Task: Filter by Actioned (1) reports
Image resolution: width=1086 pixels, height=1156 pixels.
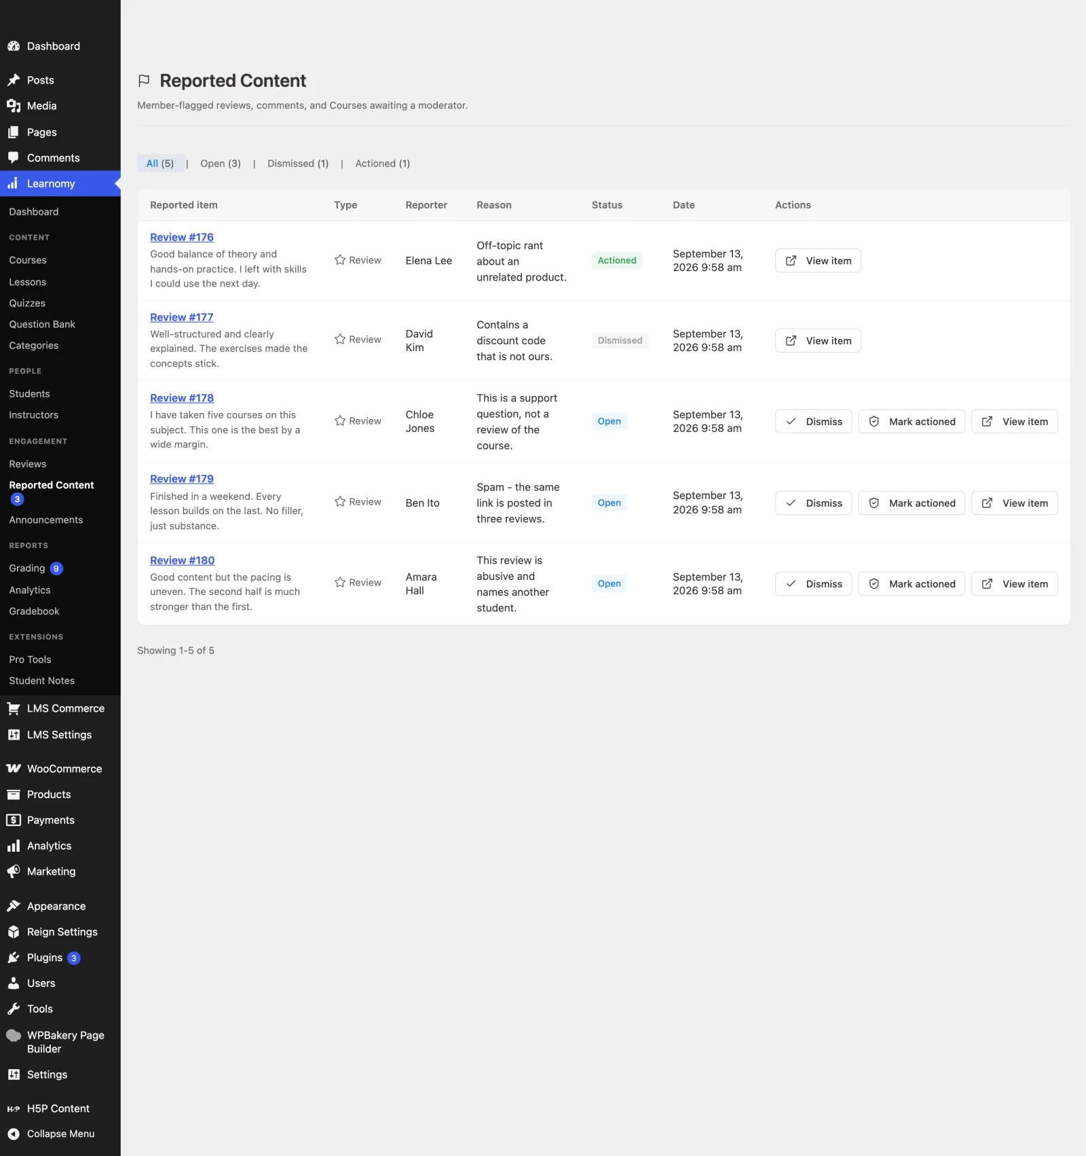Action: [x=383, y=164]
